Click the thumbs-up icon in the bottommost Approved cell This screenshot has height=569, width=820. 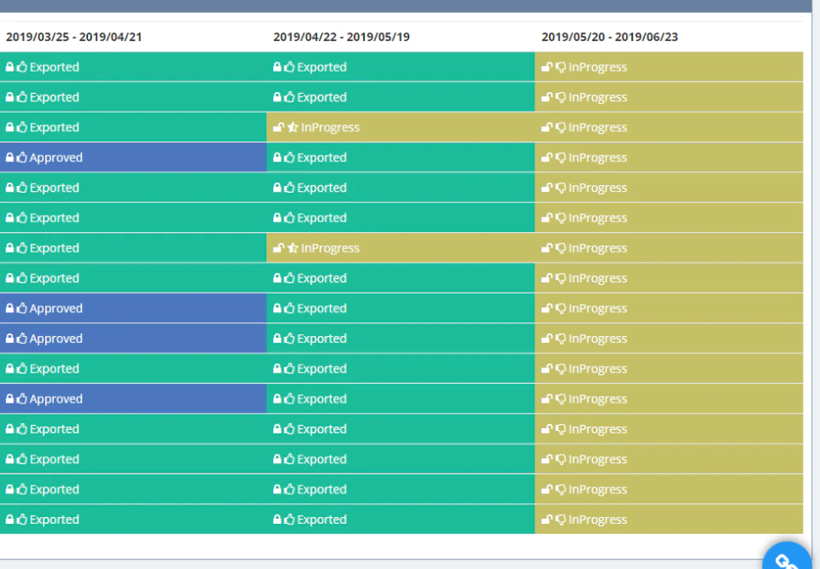click(x=21, y=398)
